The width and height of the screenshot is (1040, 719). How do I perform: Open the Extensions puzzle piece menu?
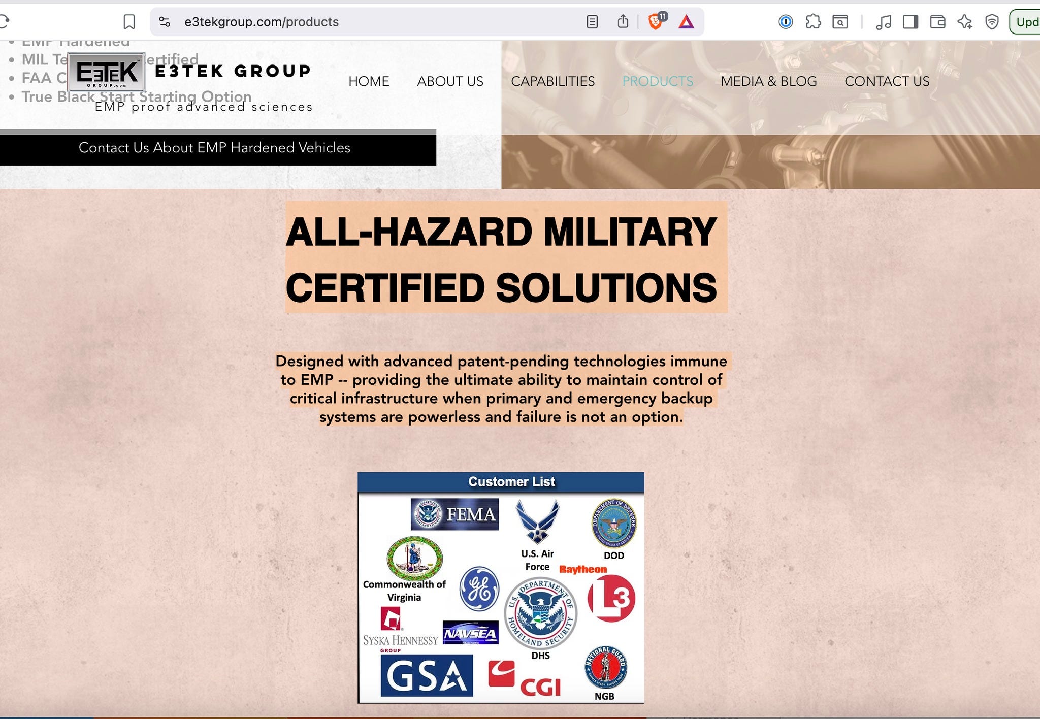[x=813, y=22]
